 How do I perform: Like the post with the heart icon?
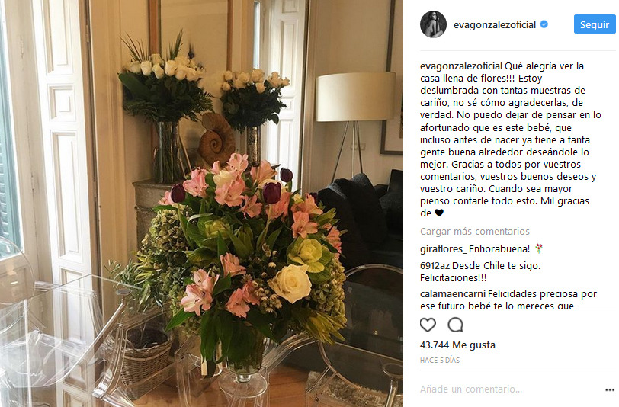pos(428,325)
